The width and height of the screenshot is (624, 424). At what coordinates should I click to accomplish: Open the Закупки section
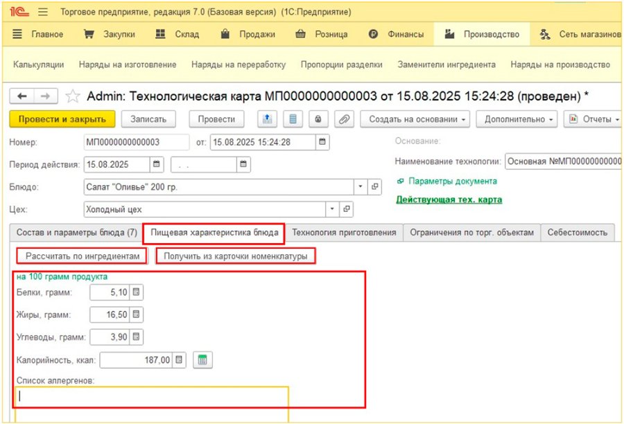[110, 34]
